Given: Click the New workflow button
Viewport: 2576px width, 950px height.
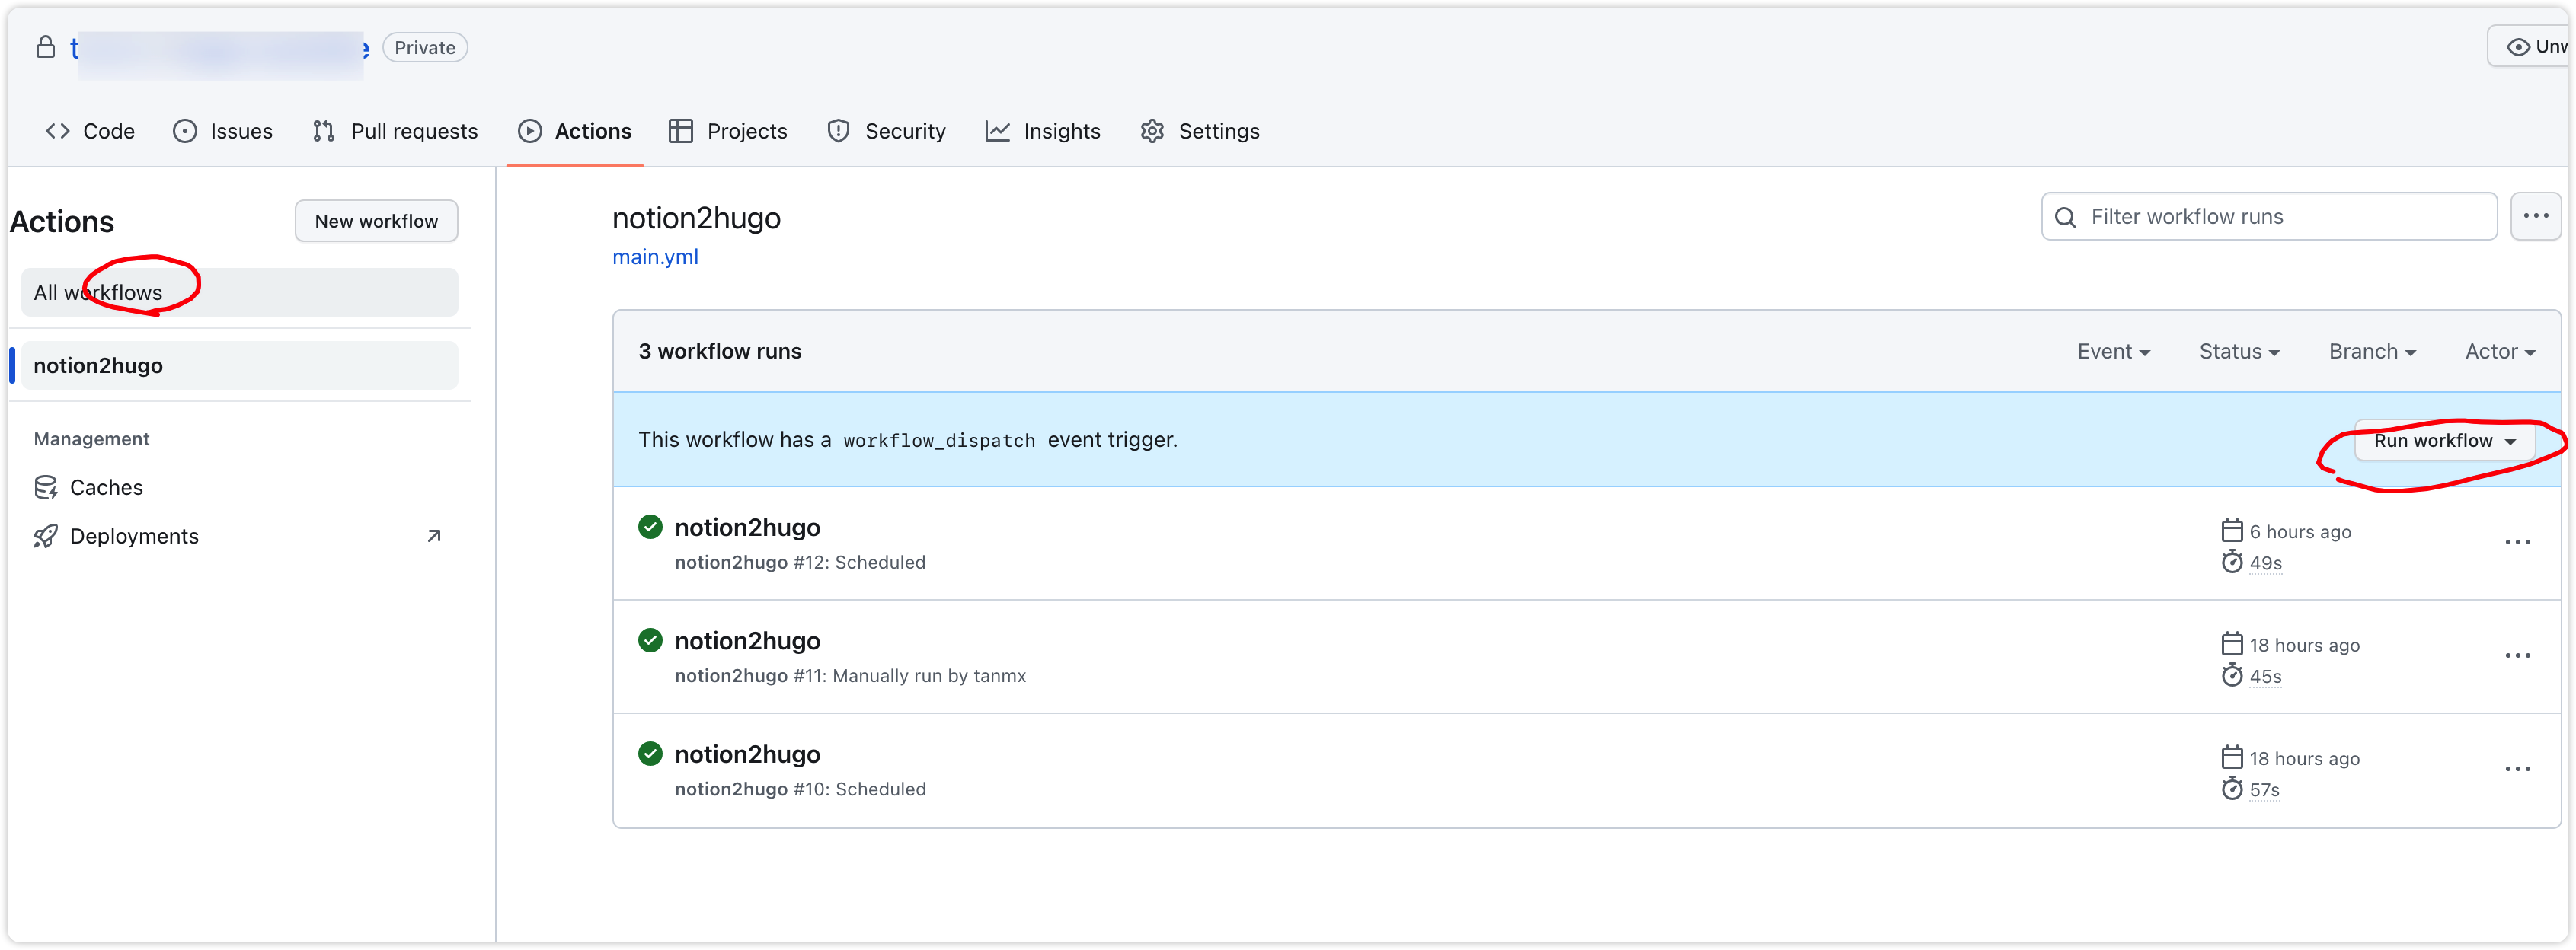Looking at the screenshot, I should pos(376,222).
